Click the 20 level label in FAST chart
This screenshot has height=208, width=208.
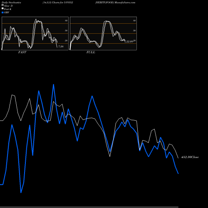pyautogui.click(x=66, y=40)
